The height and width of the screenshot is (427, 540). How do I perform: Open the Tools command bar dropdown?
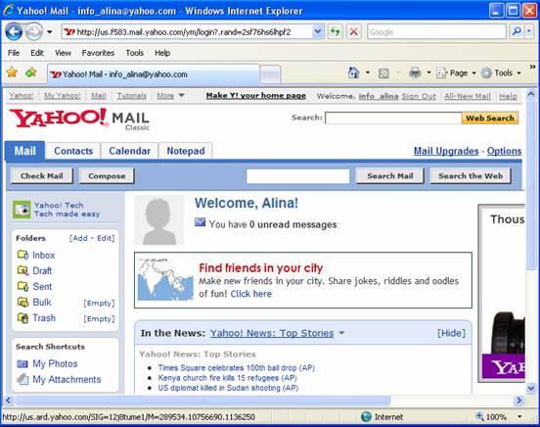pos(501,72)
